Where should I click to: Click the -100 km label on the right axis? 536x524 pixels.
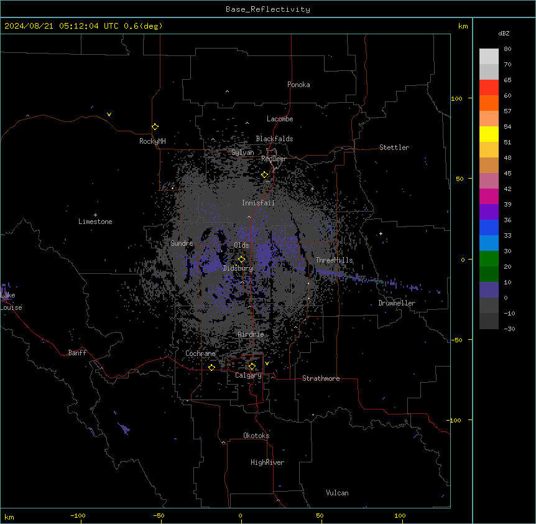[455, 420]
